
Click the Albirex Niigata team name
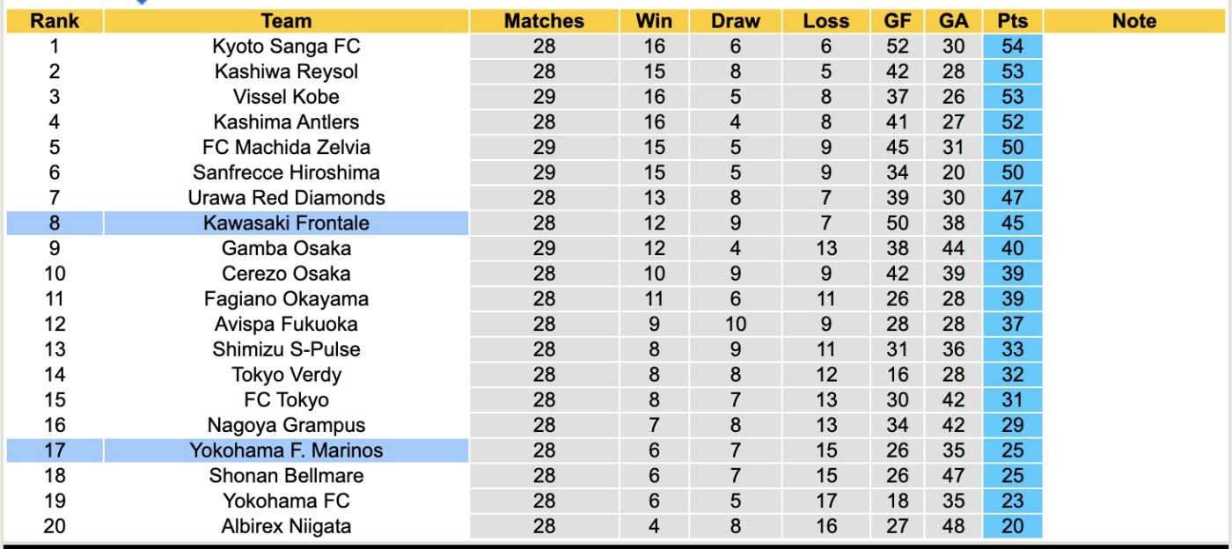[x=286, y=526]
